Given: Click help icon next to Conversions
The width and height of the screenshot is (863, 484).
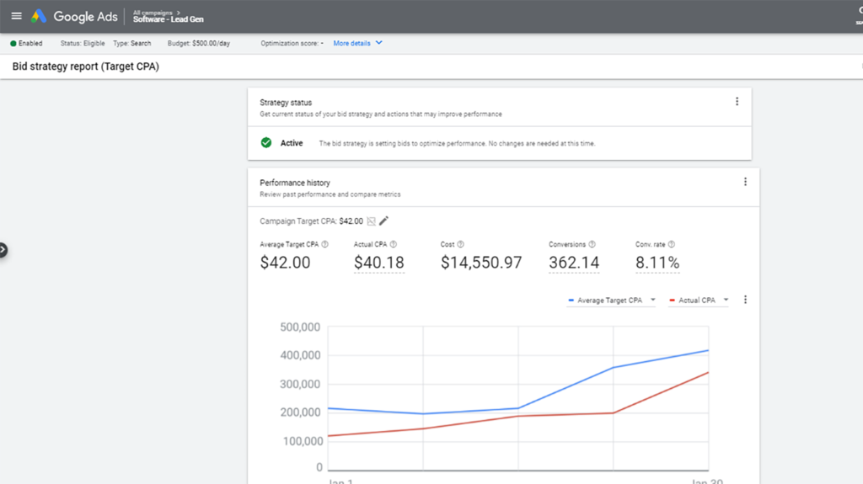Looking at the screenshot, I should point(592,244).
